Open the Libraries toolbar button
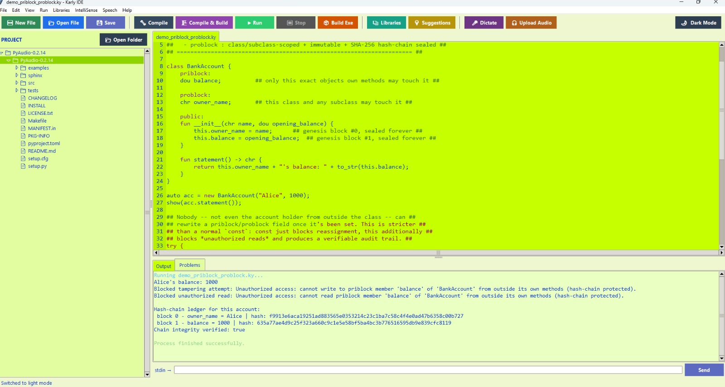The image size is (725, 387). [387, 23]
